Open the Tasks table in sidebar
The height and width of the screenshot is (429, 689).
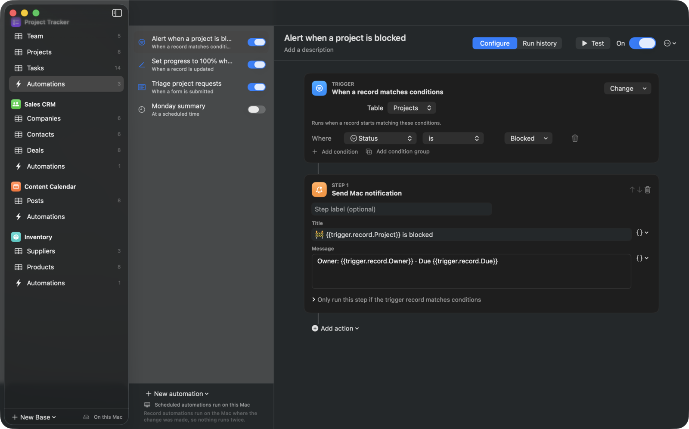(66, 68)
